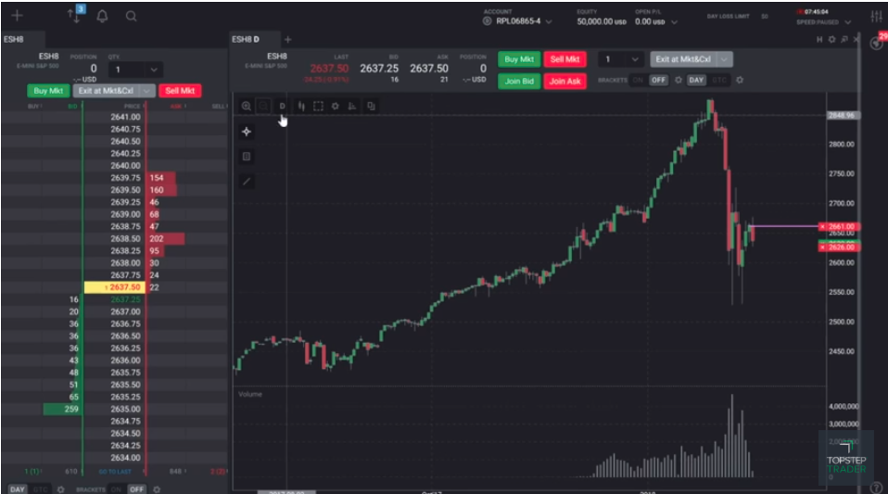The image size is (888, 494).
Task: Cancel the 2626.00 order marker on price axis
Action: (822, 247)
